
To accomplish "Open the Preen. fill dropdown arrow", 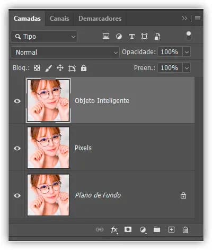I will point(187,68).
